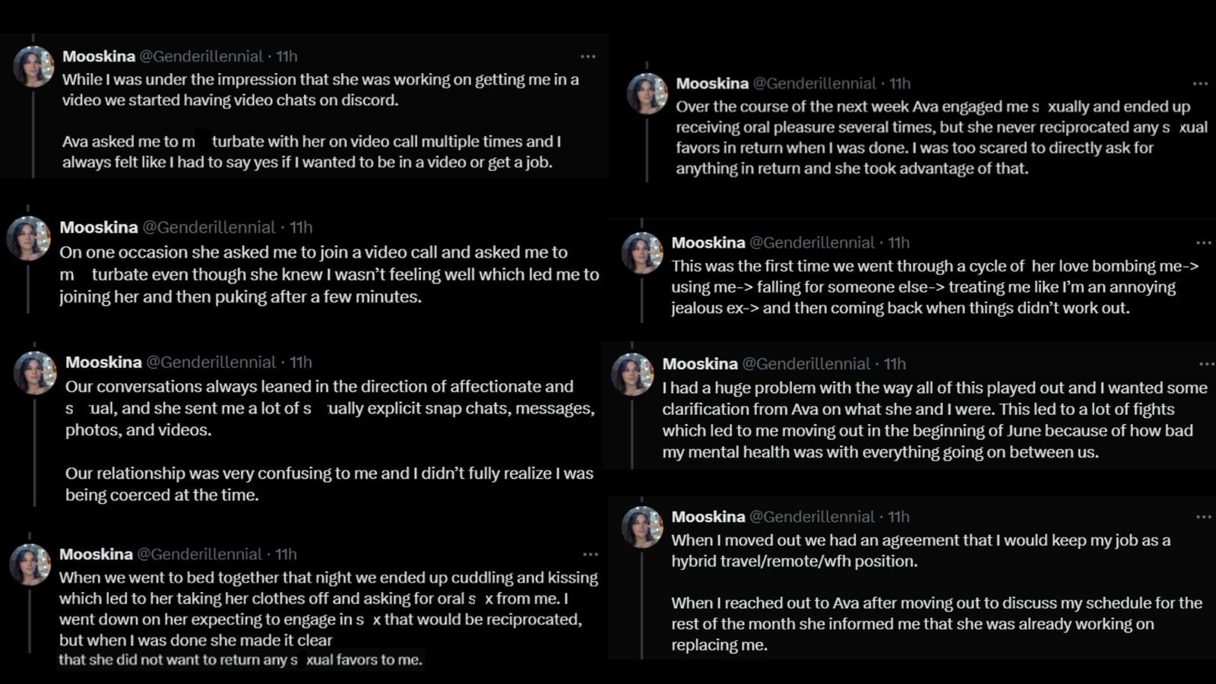Open more options on the top-left Mooskina tweet
The width and height of the screenshot is (1216, 684).
coord(589,56)
